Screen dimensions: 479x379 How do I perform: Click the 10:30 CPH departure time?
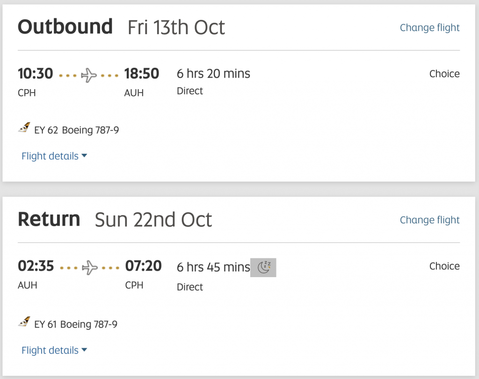[x=36, y=73]
